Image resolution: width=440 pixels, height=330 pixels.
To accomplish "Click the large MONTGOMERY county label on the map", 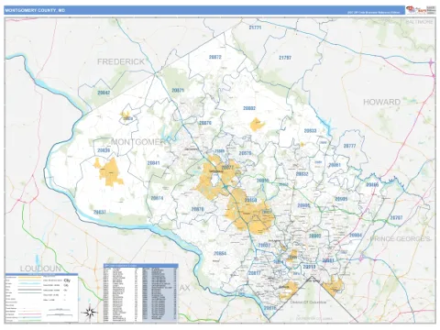I will 138,142.
